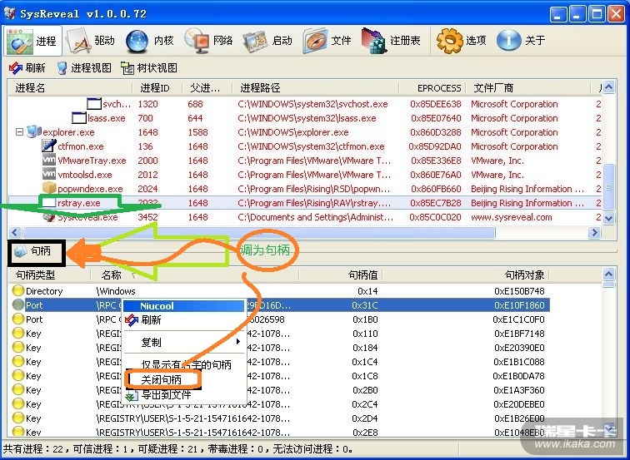
Task: Select Key handle with value 0x110
Action: (279, 334)
